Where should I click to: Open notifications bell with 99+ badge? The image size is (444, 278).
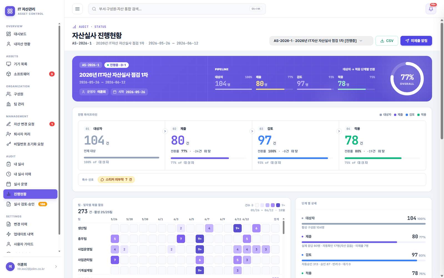click(x=431, y=9)
